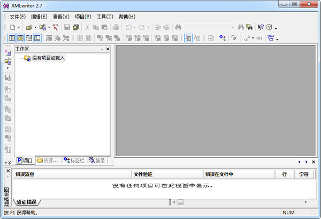The image size is (321, 219).
Task: Print the document with the printer icon
Action: 116,27
